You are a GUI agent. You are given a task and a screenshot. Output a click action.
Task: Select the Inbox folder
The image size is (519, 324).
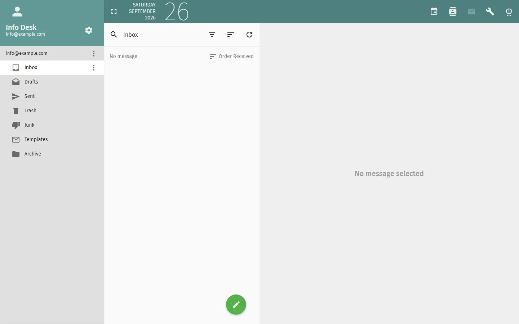click(52, 68)
